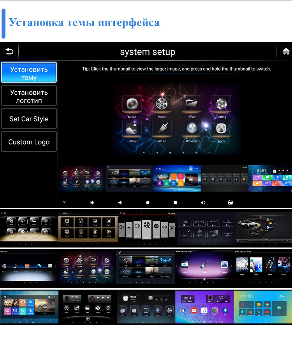Go back using the top-left arrow
Image resolution: width=292 pixels, height=343 pixels.
coord(9,52)
